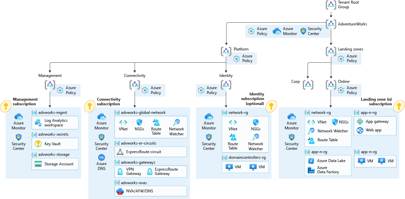Click the Identity subscription key icon

271,106
